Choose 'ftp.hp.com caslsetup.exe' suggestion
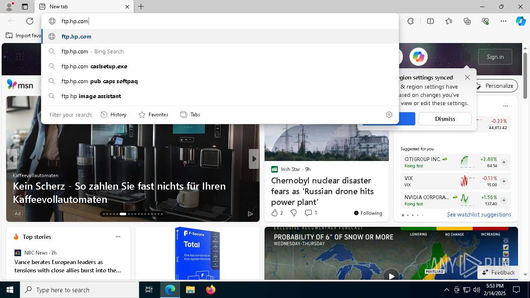 (x=220, y=66)
